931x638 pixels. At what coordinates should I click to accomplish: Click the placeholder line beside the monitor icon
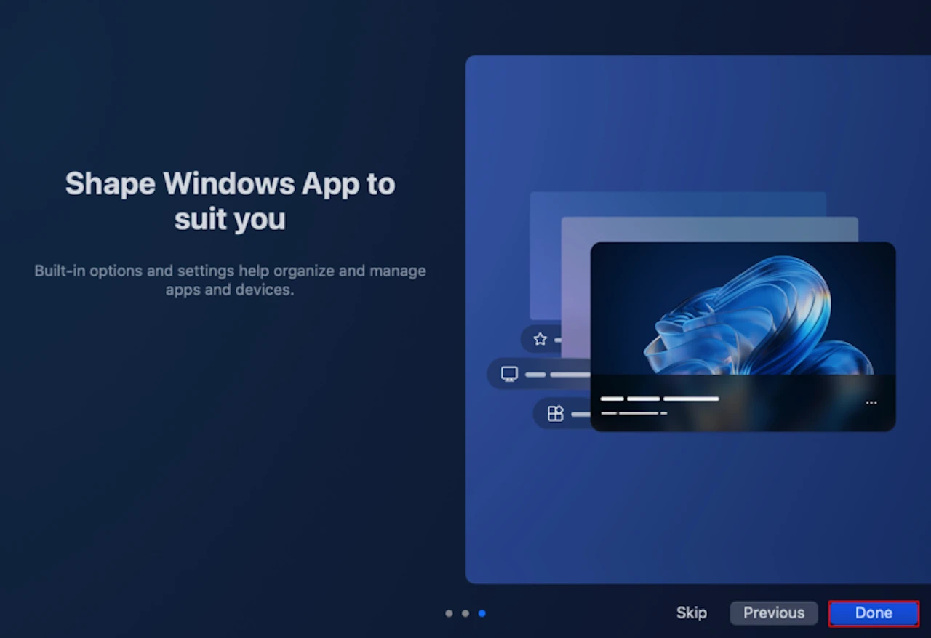point(557,375)
